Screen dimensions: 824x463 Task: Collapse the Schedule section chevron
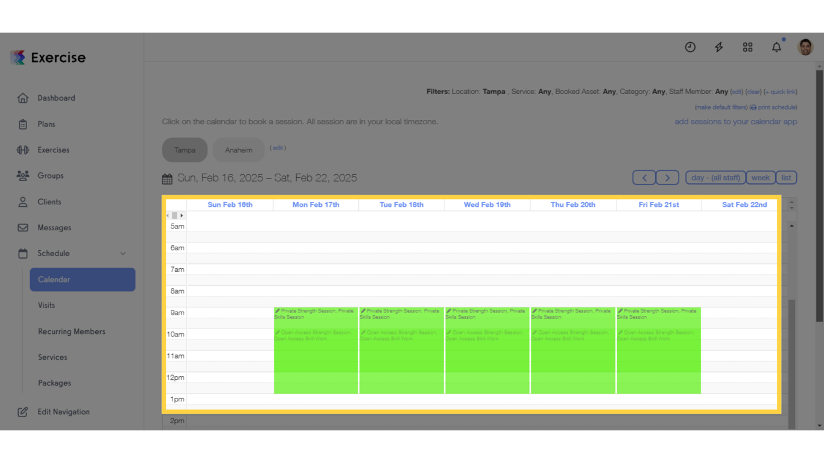pos(123,253)
